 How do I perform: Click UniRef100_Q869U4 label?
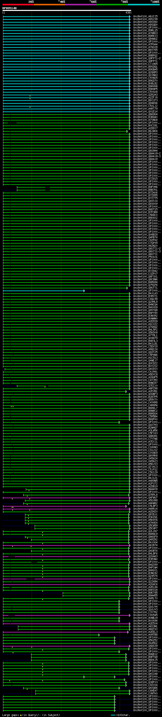click(145, 114)
